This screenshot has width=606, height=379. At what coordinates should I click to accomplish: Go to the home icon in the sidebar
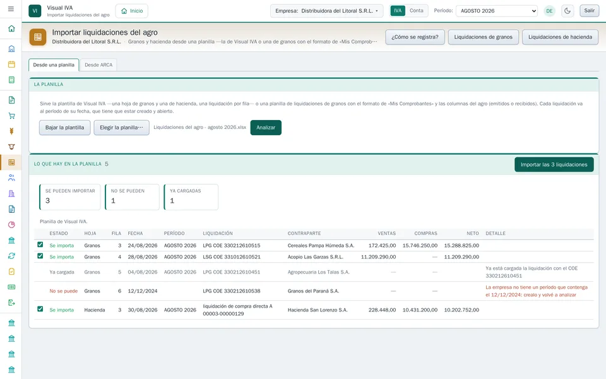coord(11,28)
